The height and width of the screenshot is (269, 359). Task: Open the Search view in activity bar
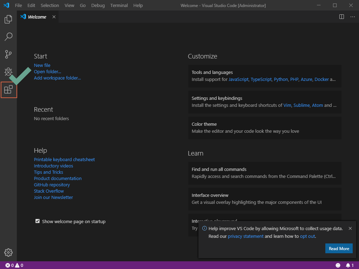(8, 36)
